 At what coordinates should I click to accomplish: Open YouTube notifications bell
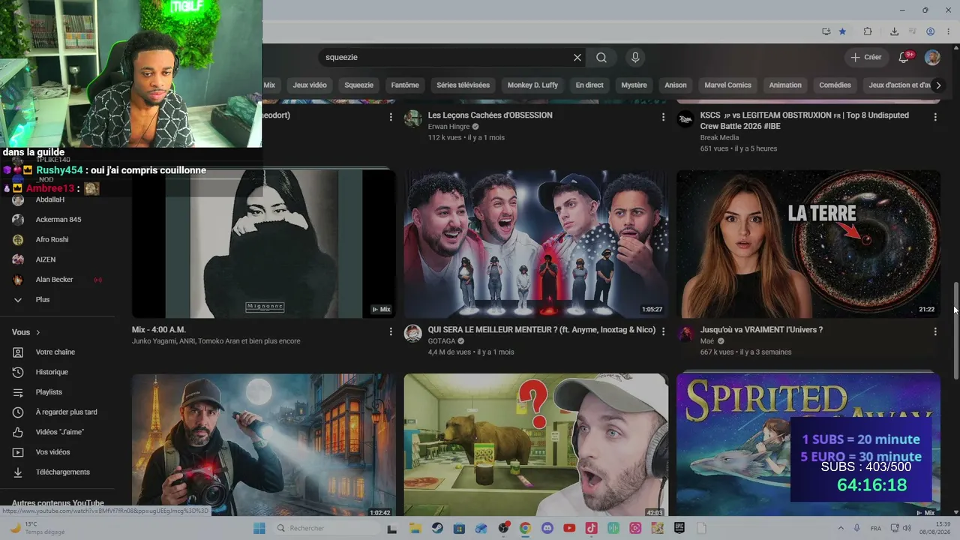[x=904, y=58]
